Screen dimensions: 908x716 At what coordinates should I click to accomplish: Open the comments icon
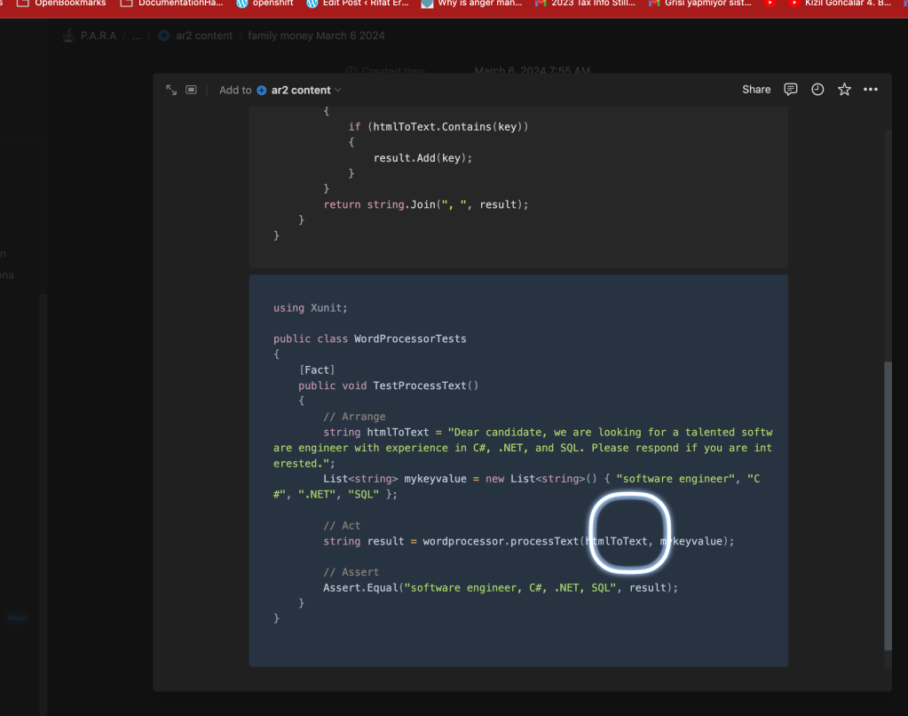(791, 90)
